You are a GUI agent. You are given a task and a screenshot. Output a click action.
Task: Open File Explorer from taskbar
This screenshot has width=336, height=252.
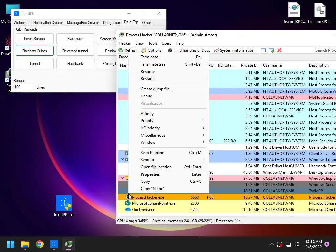pyautogui.click(x=25, y=244)
